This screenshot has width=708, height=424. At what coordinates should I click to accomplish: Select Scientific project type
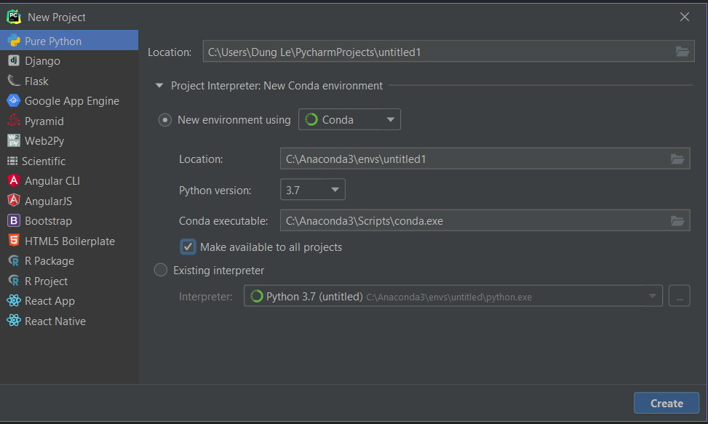44,161
